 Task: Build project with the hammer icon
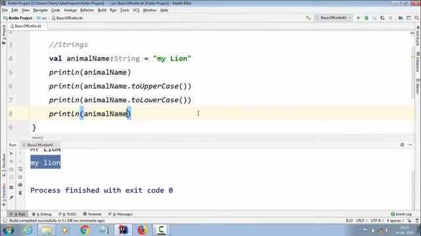(308, 18)
